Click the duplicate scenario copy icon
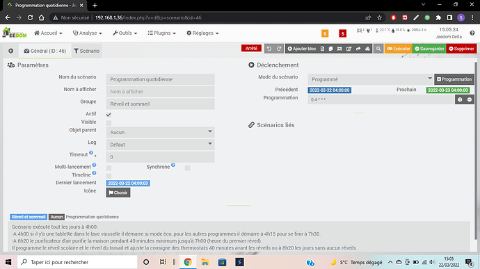Viewport: 480px width, 269px height. tap(330, 49)
